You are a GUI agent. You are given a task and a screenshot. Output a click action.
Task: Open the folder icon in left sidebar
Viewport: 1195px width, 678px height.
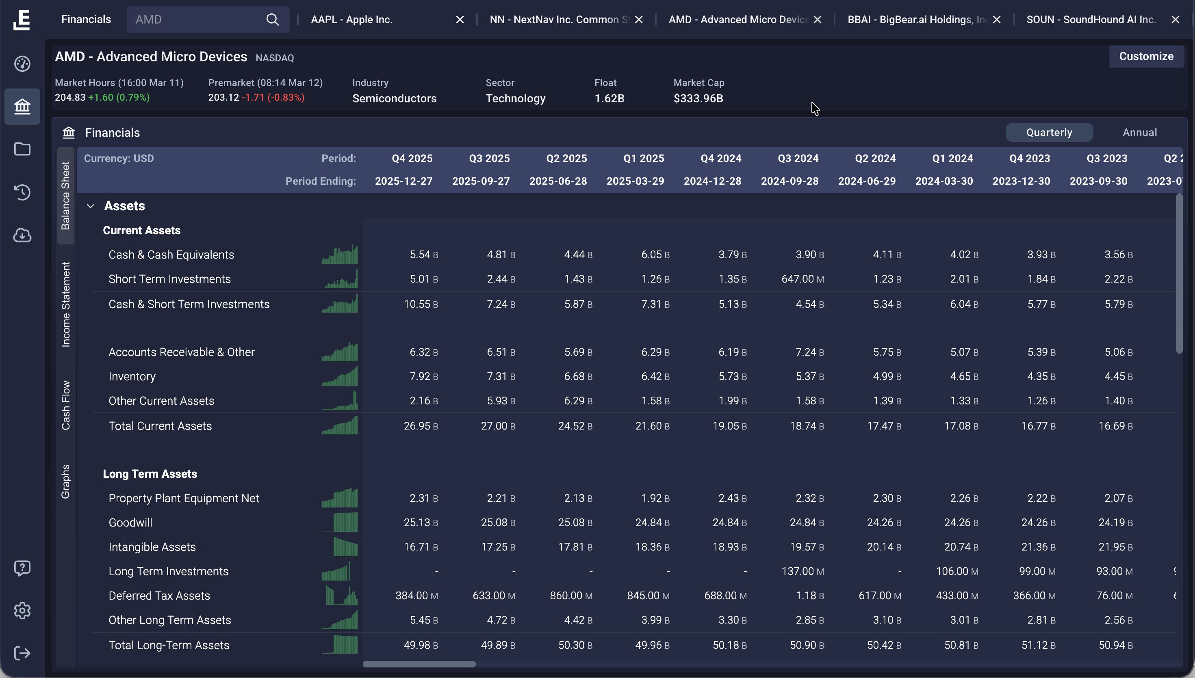22,149
